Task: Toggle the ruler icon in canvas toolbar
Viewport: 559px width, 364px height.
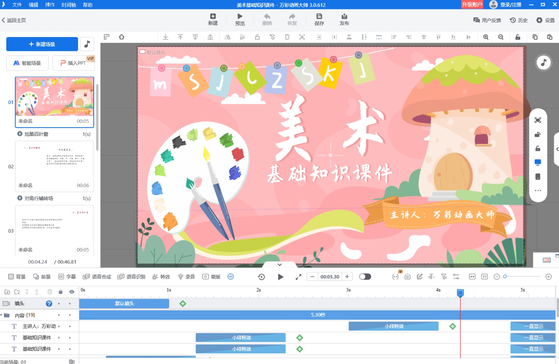Action: click(107, 37)
